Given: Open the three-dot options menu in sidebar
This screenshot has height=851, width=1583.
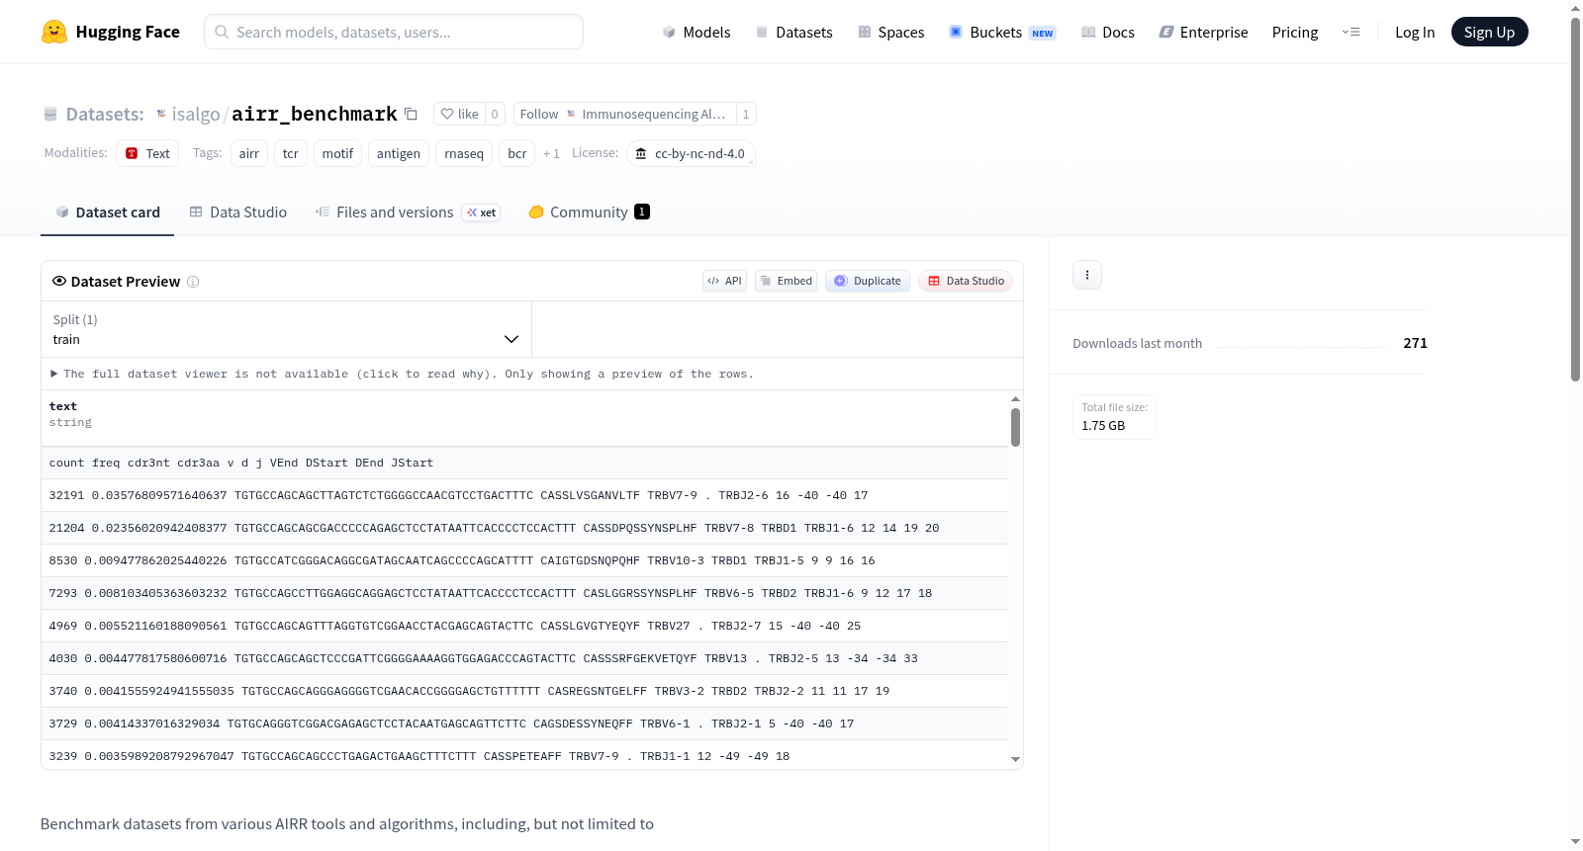Looking at the screenshot, I should 1087,275.
